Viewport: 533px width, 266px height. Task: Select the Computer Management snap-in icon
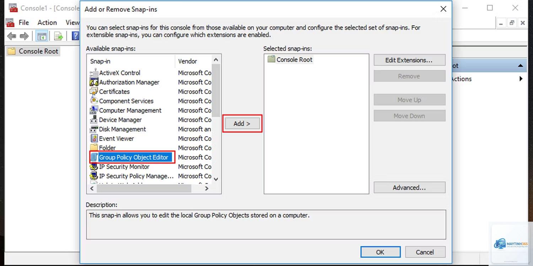(x=94, y=110)
